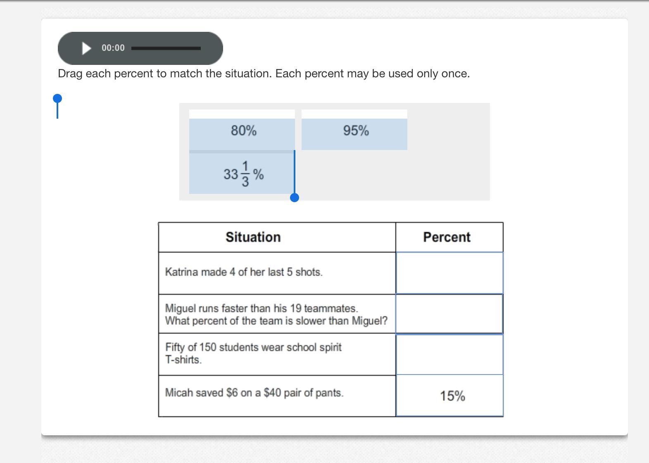
Task: Click the Katrina made 4 of 5 shots text
Action: coord(244,272)
